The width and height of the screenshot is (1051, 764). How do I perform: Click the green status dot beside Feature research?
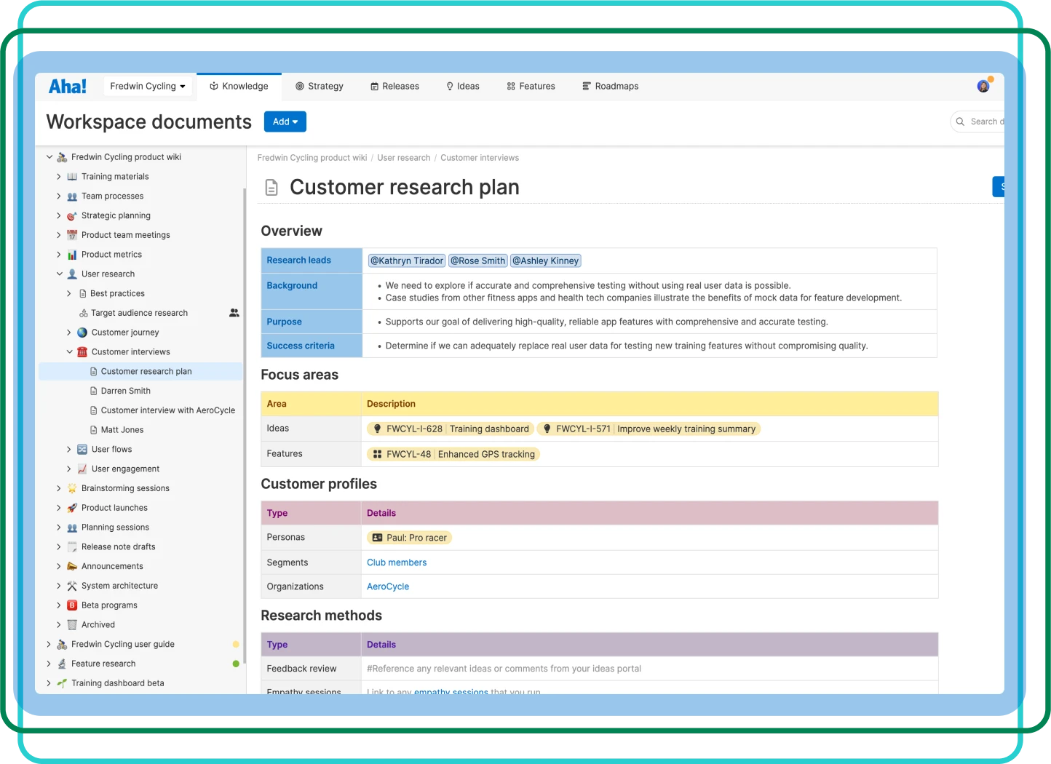(236, 664)
